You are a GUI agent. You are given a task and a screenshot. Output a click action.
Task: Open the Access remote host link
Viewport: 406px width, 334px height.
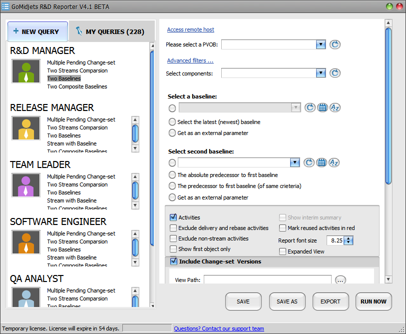[x=191, y=29]
